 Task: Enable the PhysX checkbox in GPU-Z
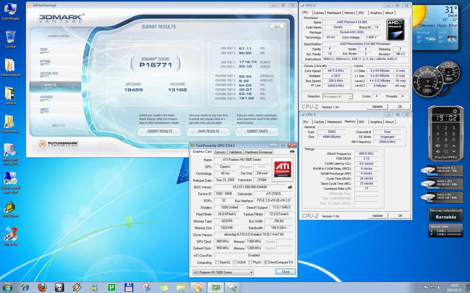point(250,262)
